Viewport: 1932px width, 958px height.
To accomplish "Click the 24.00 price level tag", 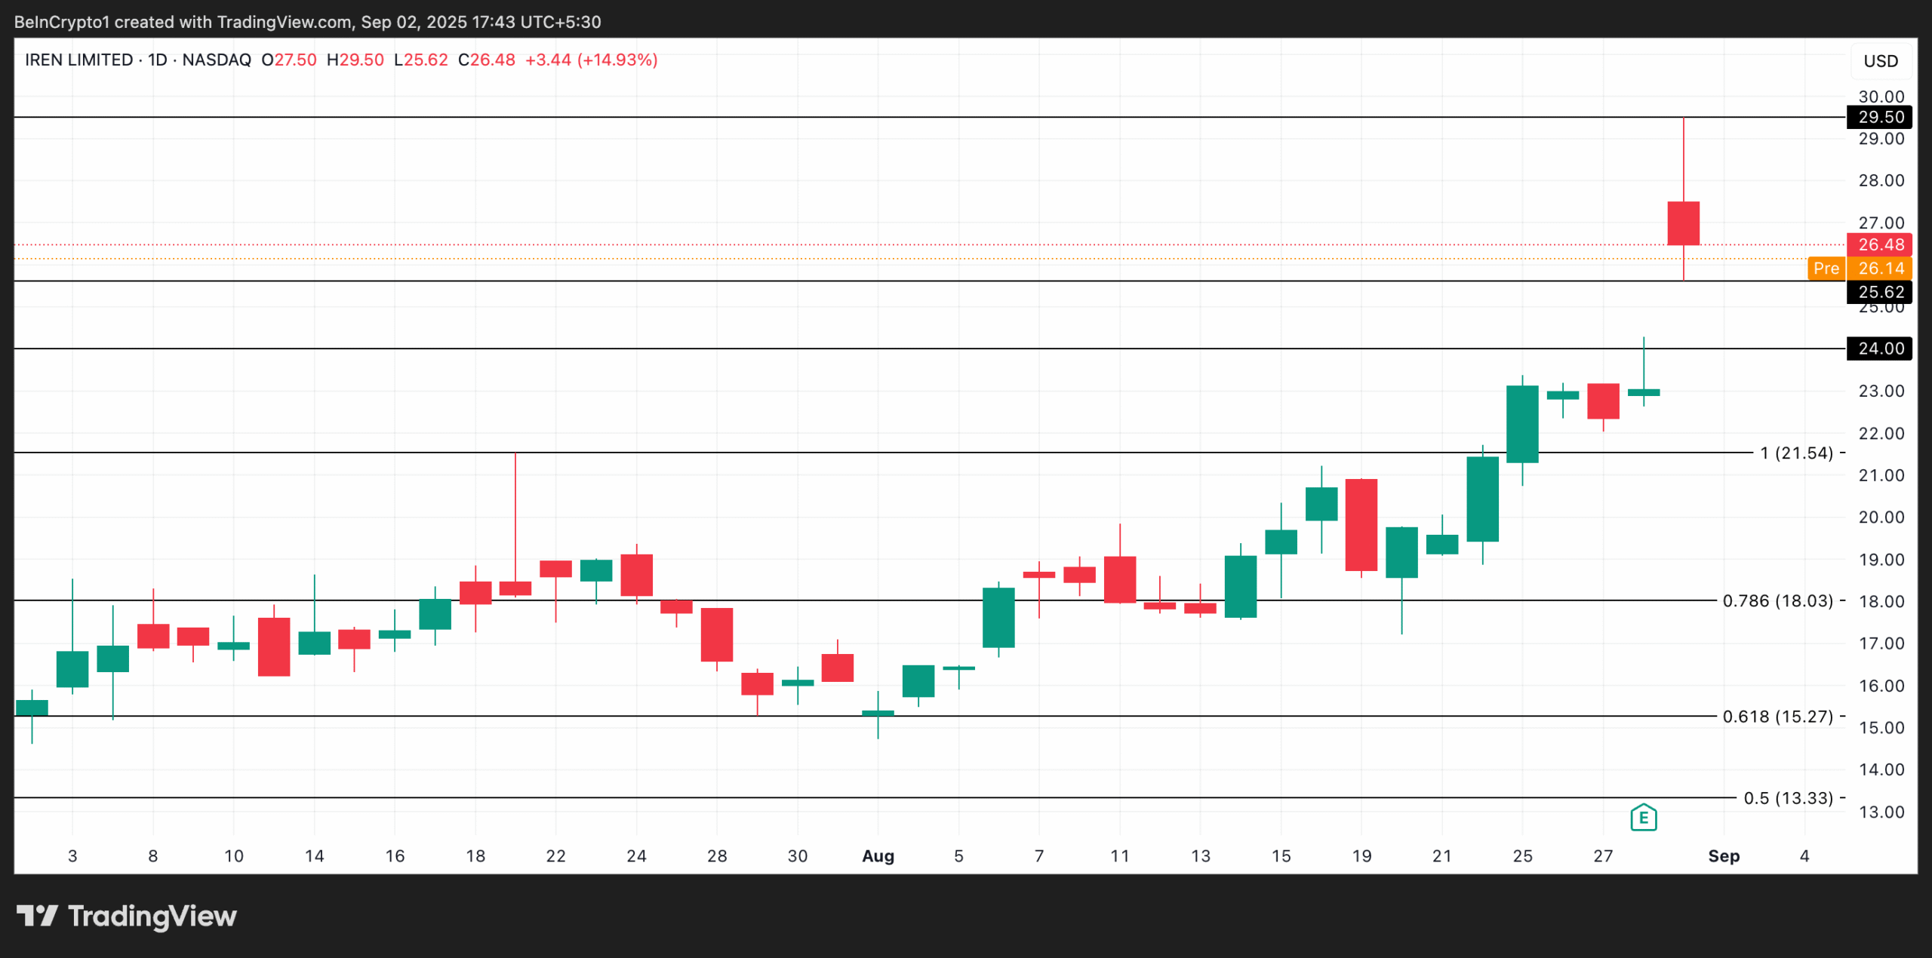I will [1879, 349].
